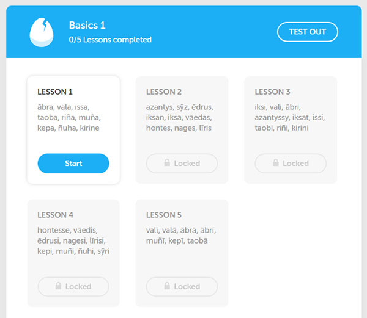This screenshot has width=367, height=318.
Task: Click the lock icon in Lesson 2
Action: click(167, 162)
